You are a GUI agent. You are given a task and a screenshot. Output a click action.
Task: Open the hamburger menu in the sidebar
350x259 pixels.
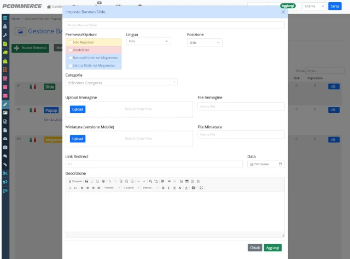(5, 18)
